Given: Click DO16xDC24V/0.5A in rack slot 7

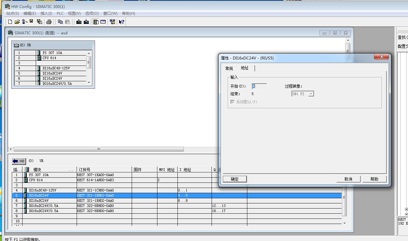Looking at the screenshot, I should tap(57, 84).
